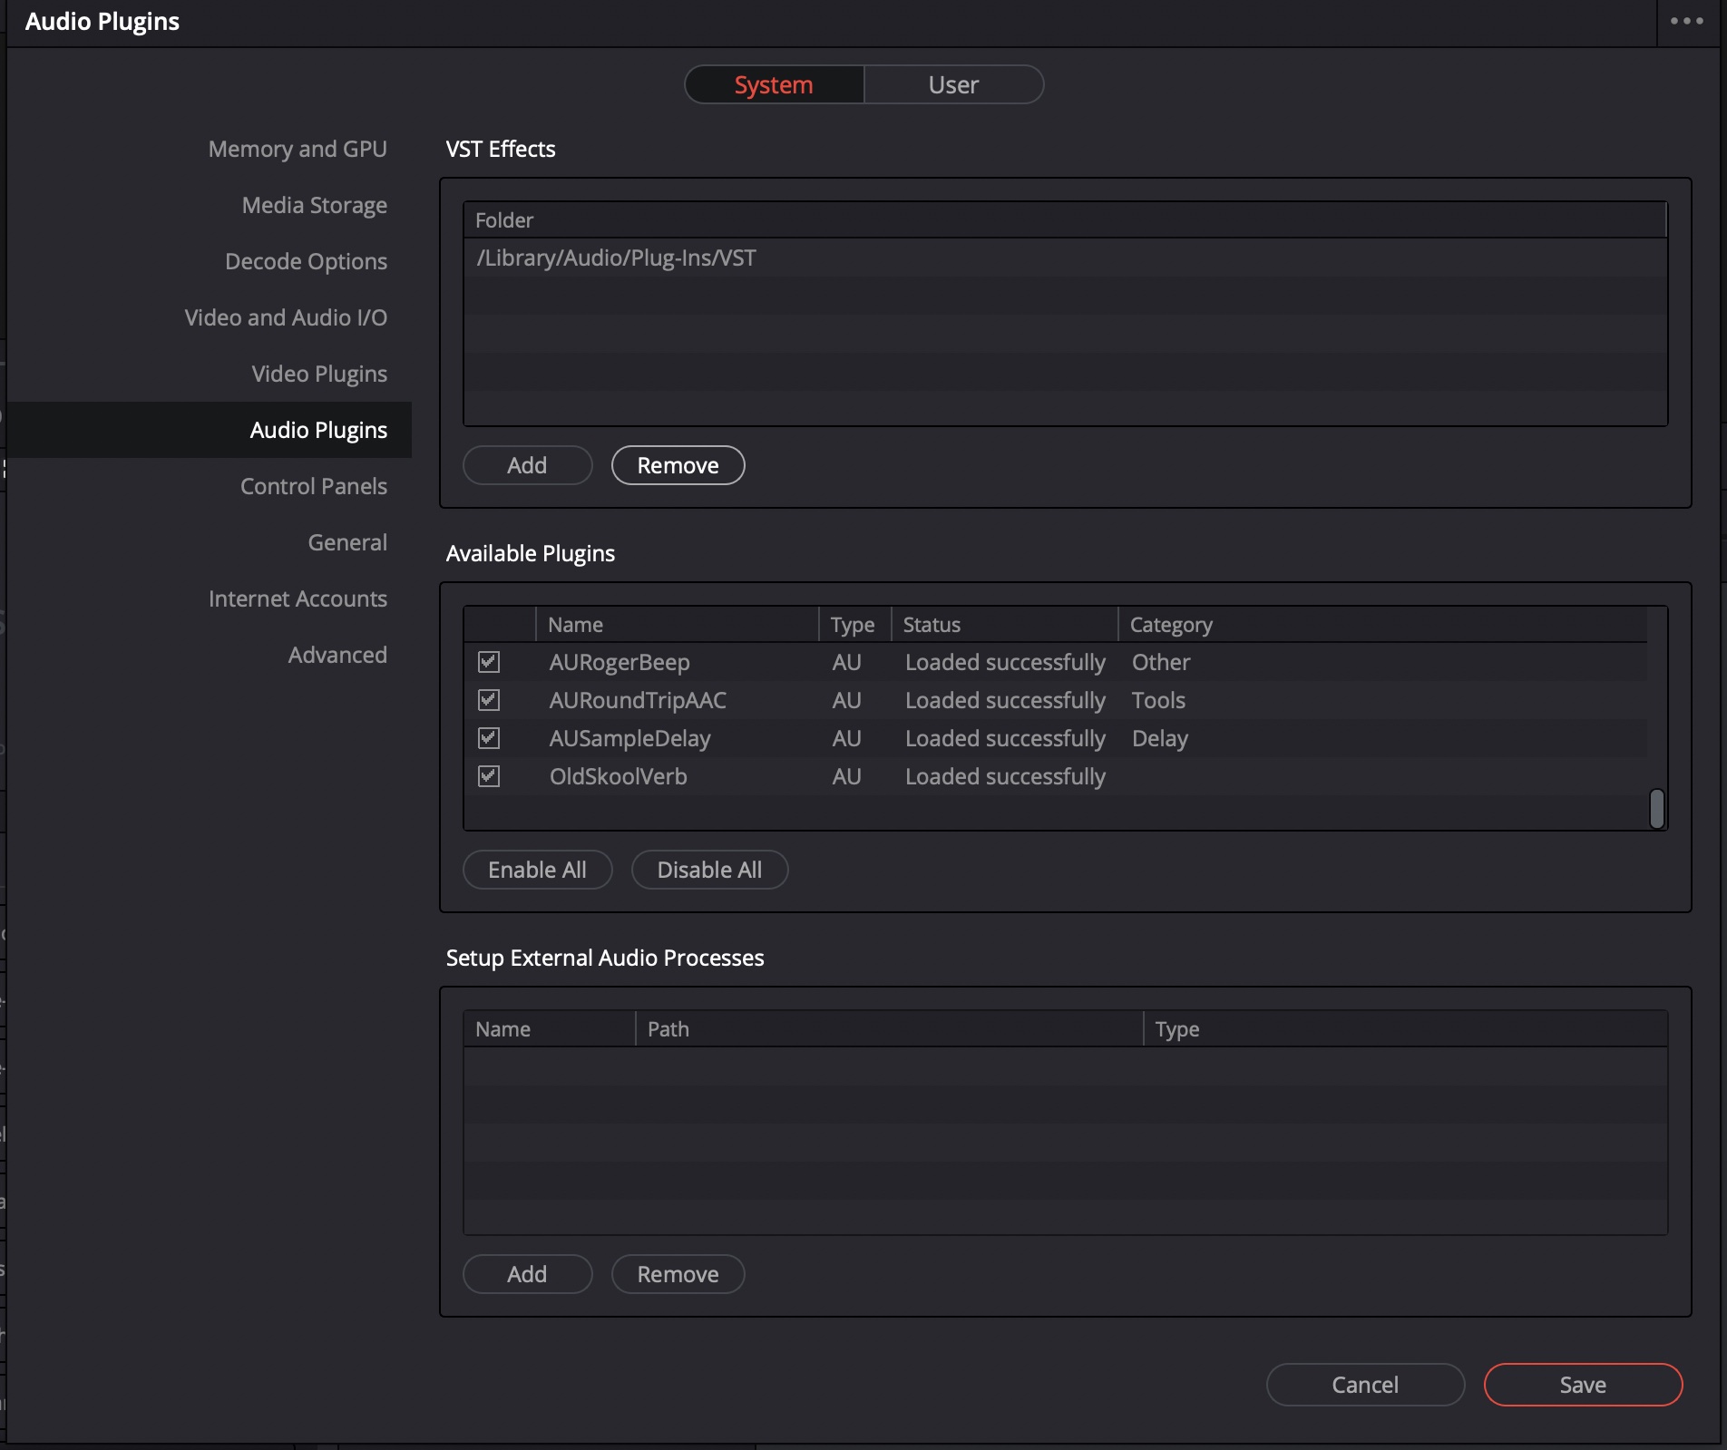Viewport: 1727px width, 1450px height.
Task: Open Decode Options settings
Action: pyautogui.click(x=306, y=261)
